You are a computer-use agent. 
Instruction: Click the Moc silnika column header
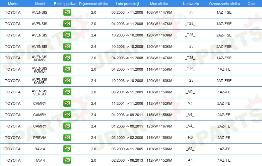pos(159,4)
